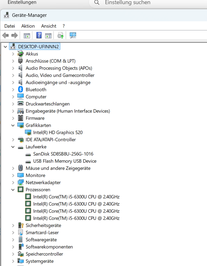Screen dimensions: 207x266
Task: Collapse the Prozessoren category
Action: [13, 190]
